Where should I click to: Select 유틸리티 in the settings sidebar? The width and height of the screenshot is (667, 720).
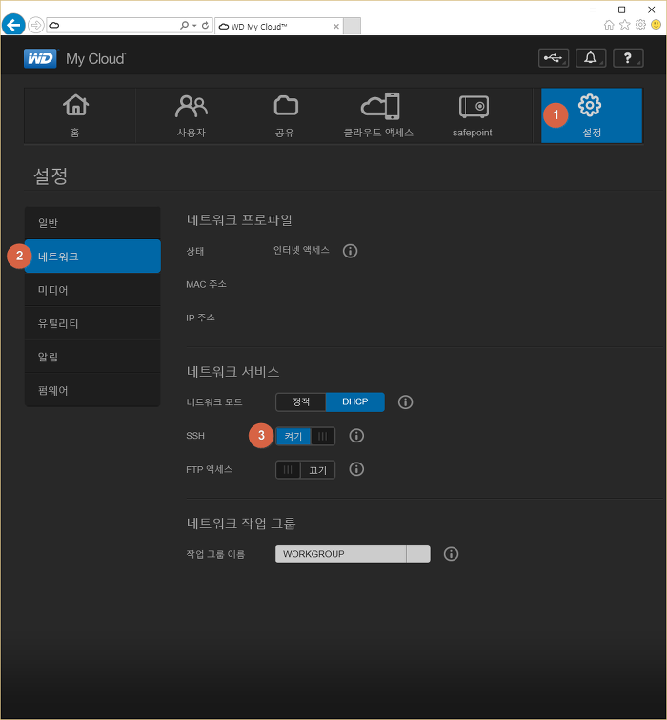pos(92,323)
